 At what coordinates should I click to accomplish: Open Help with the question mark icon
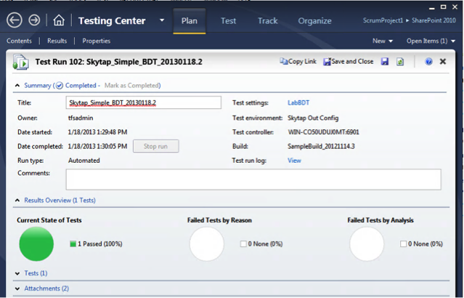(428, 61)
